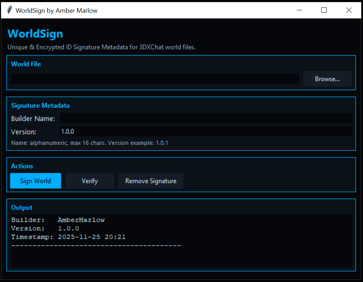Click the feather app icon in title bar

[9, 10]
